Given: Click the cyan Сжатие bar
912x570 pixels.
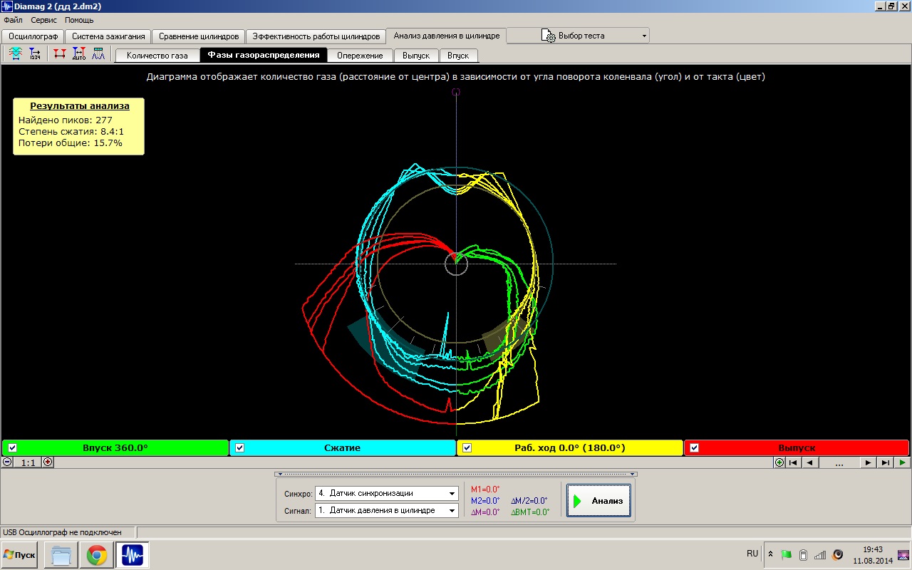Looking at the screenshot, I should click(343, 448).
